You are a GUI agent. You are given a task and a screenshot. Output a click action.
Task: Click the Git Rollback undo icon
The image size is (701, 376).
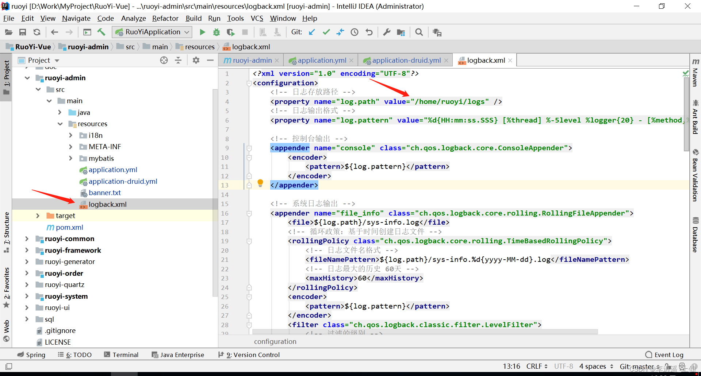point(369,32)
